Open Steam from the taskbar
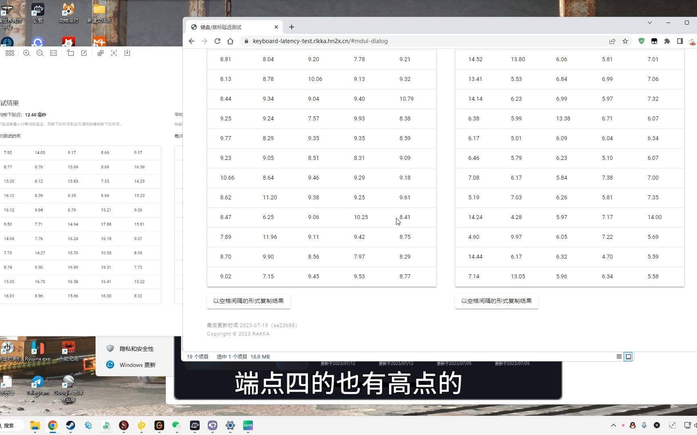 click(70, 425)
